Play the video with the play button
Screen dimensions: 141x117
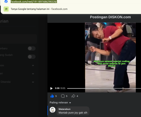click(x=51, y=88)
